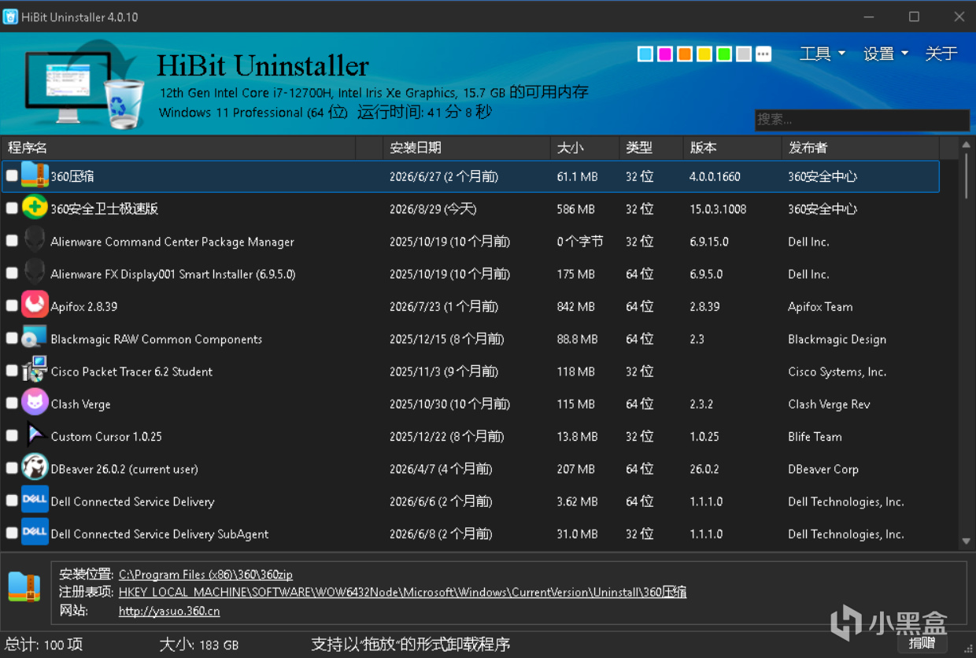Sort list by 安装日期 column header
This screenshot has height=658, width=976.
pos(466,148)
